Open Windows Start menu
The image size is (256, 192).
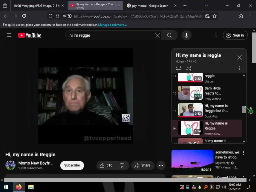point(6,187)
